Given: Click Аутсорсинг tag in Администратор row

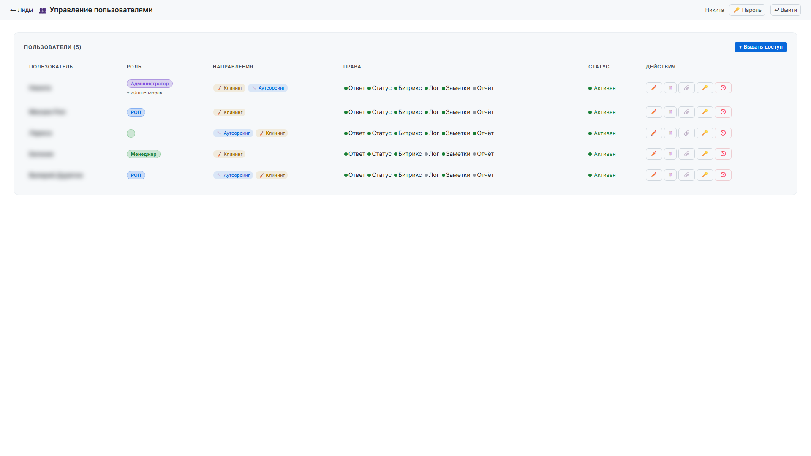Looking at the screenshot, I should coord(268,88).
